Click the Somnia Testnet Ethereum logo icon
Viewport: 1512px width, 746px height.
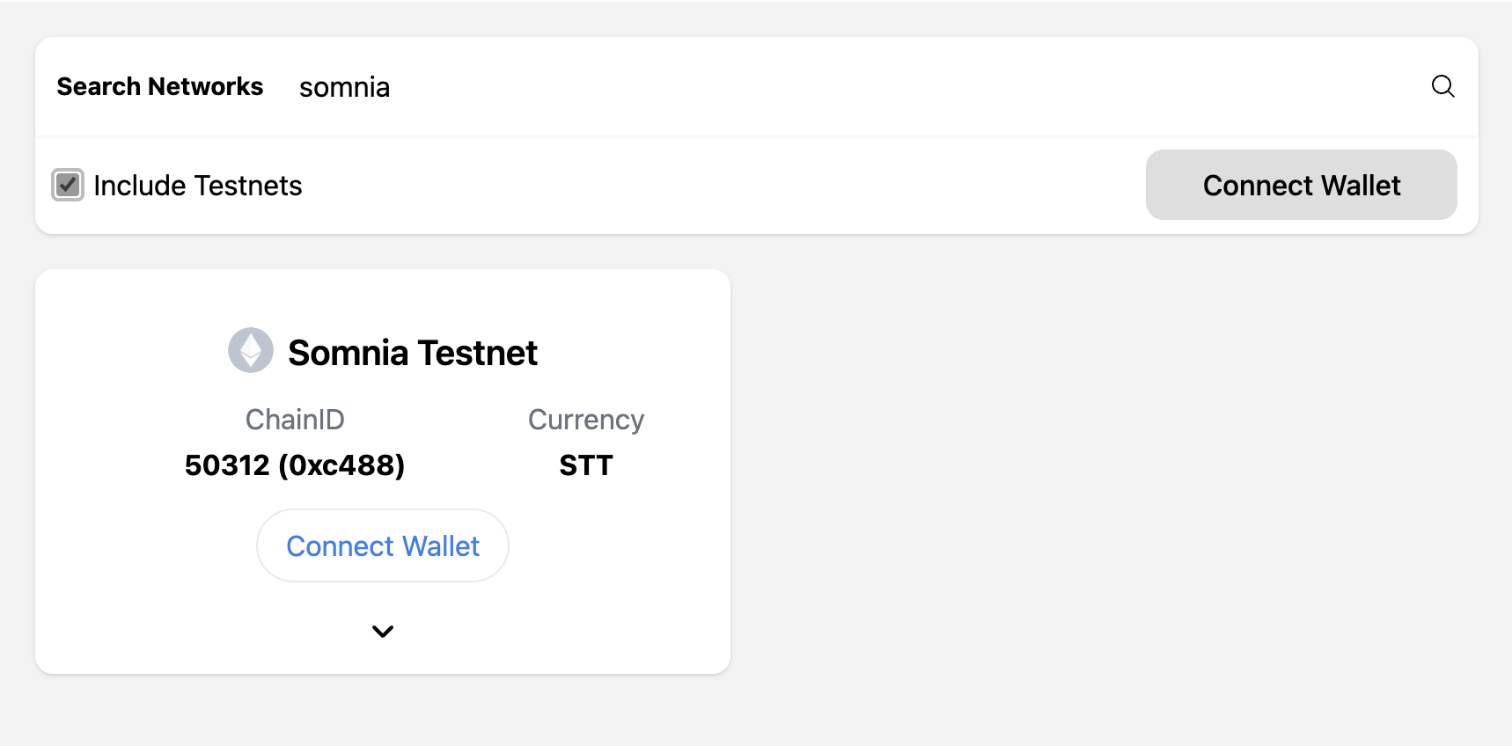[251, 350]
